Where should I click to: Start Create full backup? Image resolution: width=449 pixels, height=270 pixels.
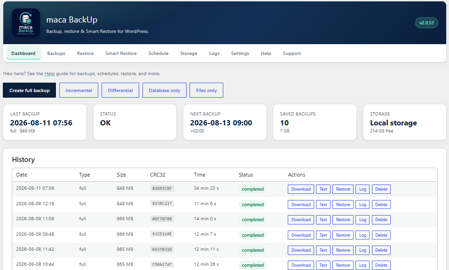[x=30, y=90]
